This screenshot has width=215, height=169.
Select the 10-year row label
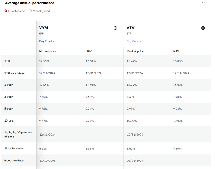pyautogui.click(x=9, y=121)
